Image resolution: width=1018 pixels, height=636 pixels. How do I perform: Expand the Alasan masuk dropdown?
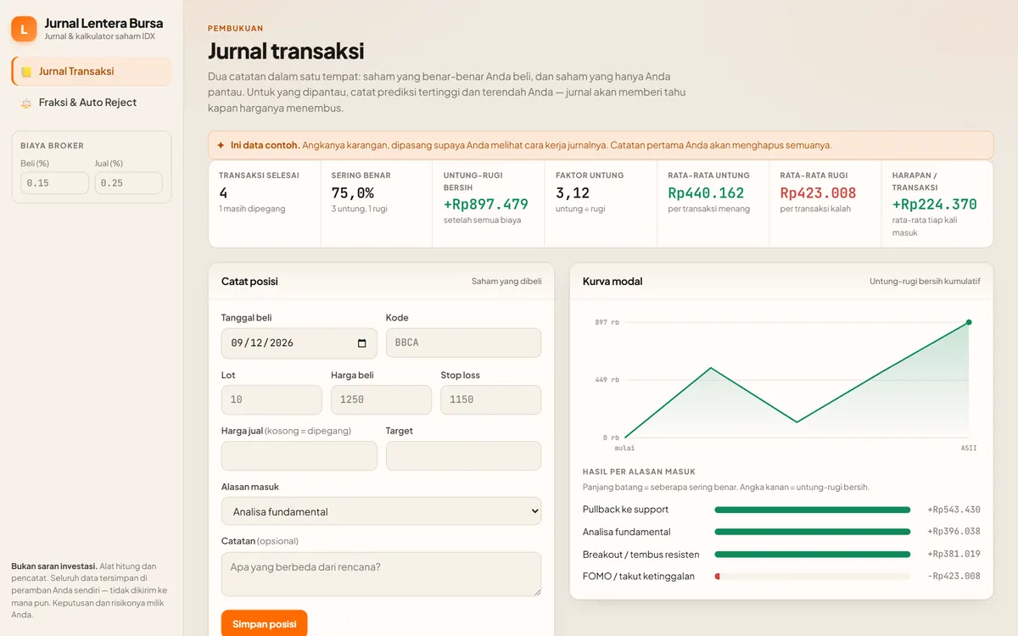point(381,511)
